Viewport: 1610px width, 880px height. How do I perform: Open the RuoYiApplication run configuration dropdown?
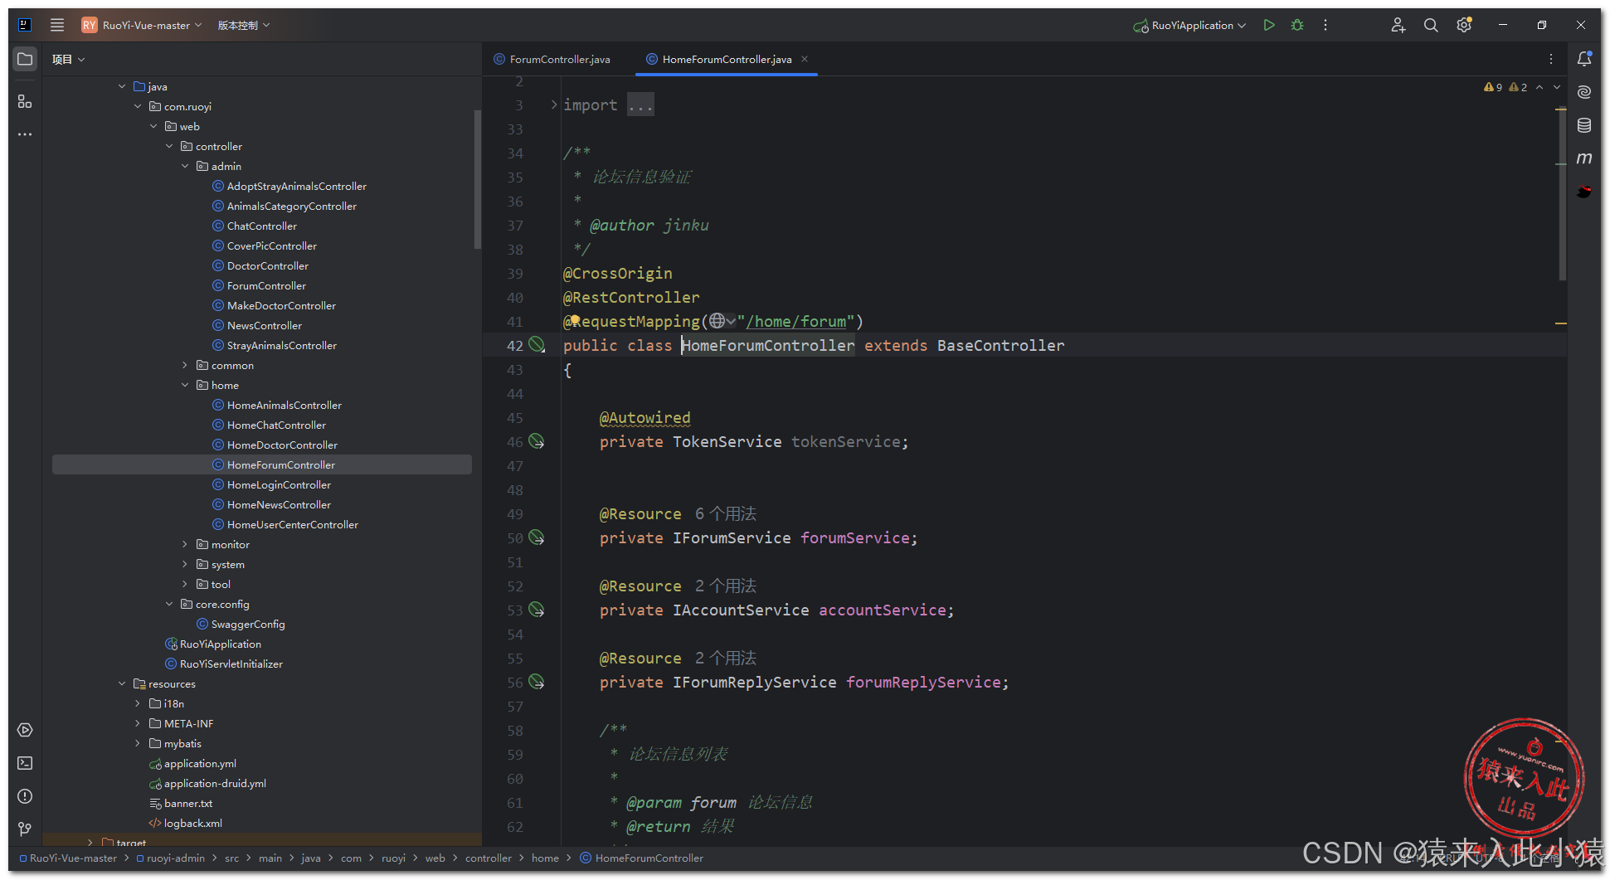pos(1189,25)
